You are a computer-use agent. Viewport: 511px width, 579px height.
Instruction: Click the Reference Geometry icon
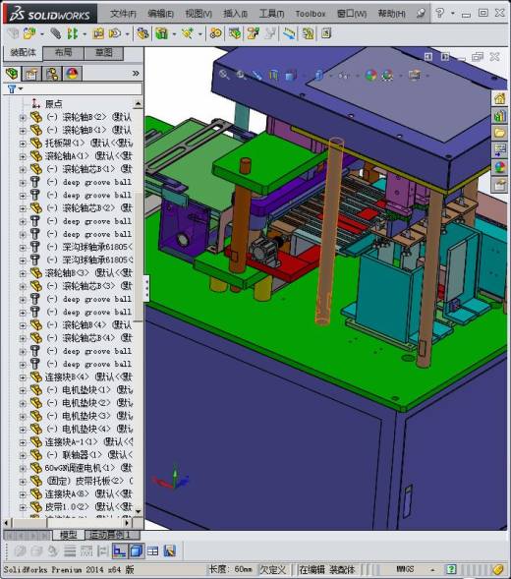tap(187, 34)
